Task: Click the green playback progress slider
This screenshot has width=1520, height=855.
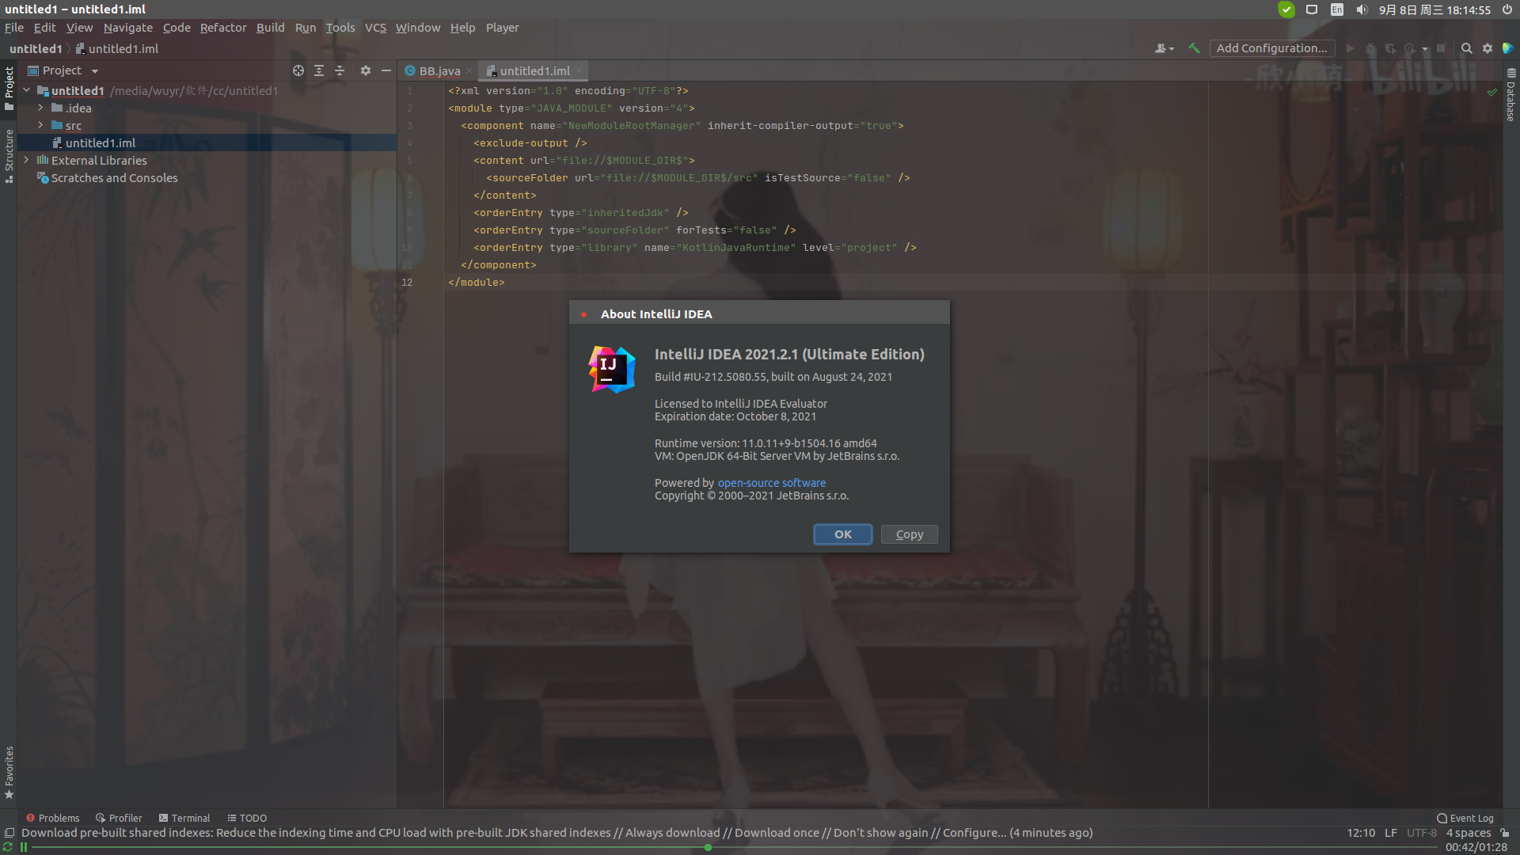Action: 708,847
